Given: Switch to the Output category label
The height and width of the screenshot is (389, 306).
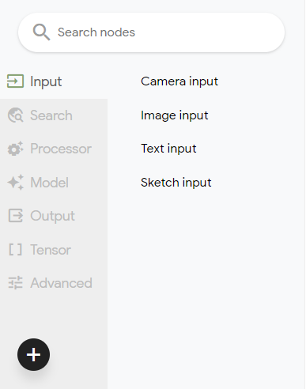Looking at the screenshot, I should [x=52, y=216].
